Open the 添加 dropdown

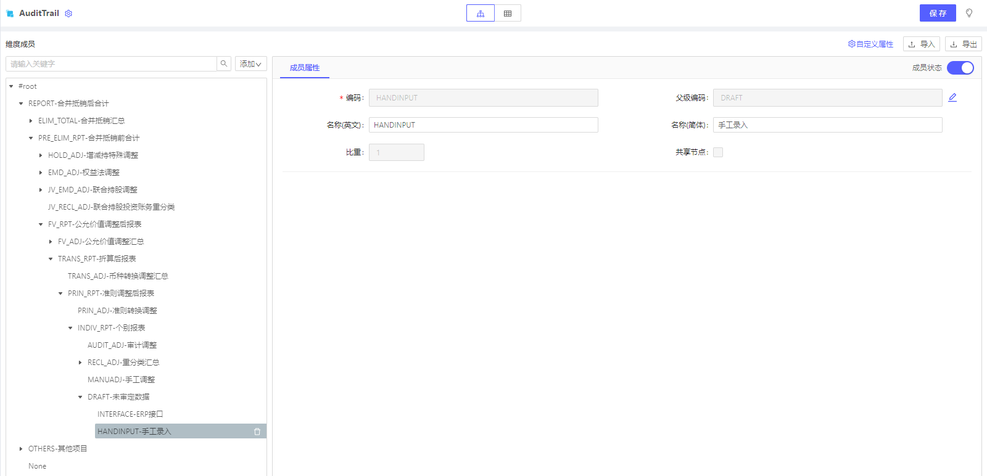click(250, 64)
